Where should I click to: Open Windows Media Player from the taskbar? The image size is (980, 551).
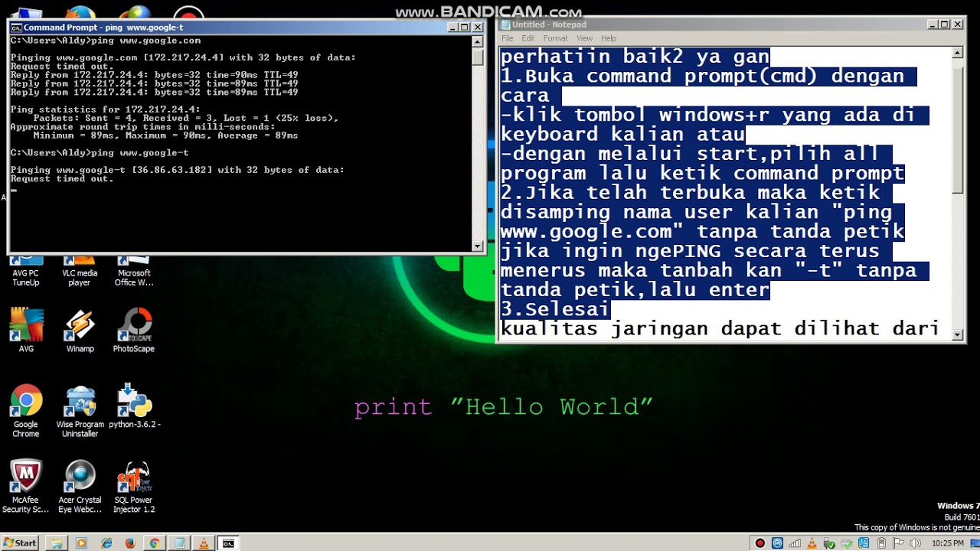point(81,543)
